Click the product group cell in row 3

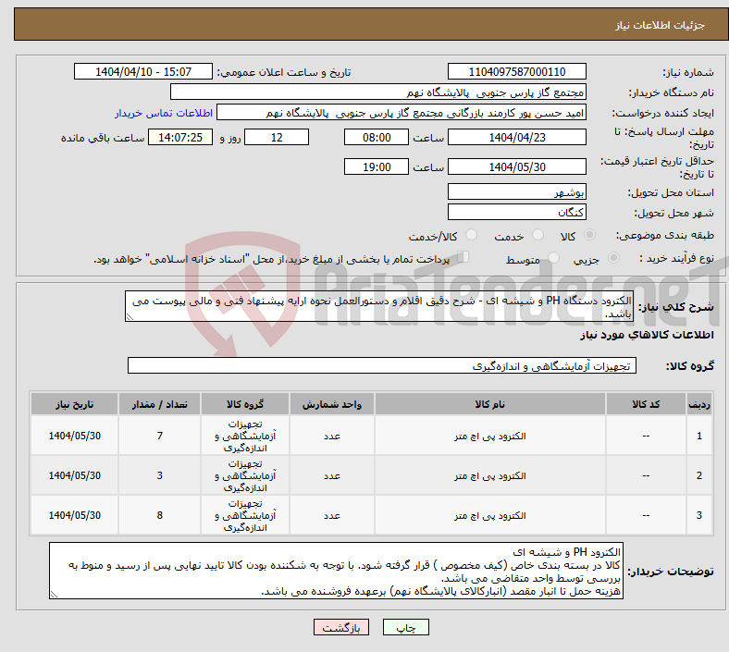tap(245, 515)
